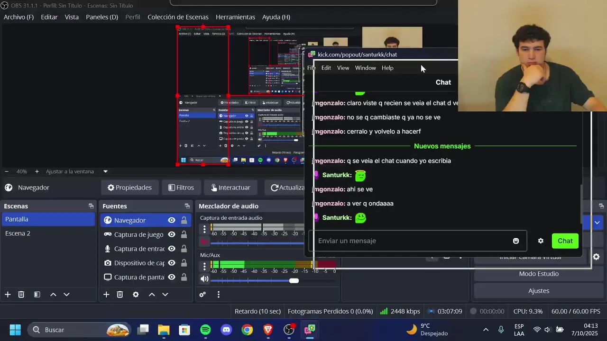Screen dimensions: 607x341
Task: Show hidden system tray icons
Action: point(486,330)
